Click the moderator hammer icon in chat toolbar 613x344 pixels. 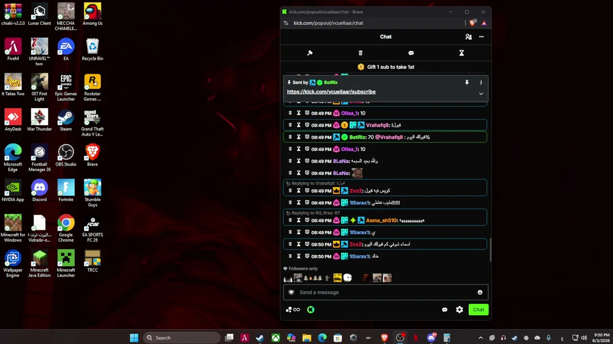(x=310, y=53)
